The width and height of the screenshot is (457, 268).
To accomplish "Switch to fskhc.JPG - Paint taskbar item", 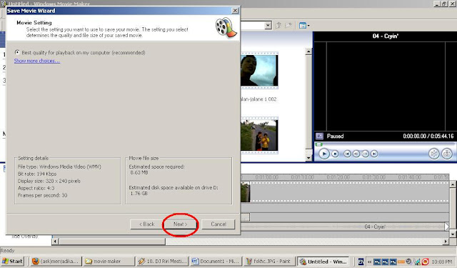I will (x=269, y=262).
